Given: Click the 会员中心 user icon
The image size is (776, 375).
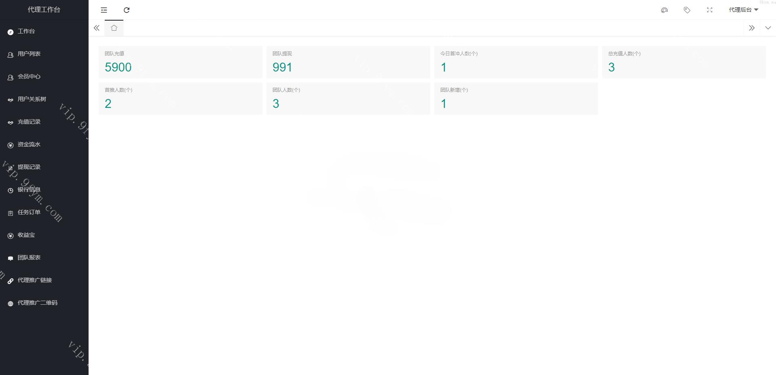Looking at the screenshot, I should pyautogui.click(x=11, y=77).
